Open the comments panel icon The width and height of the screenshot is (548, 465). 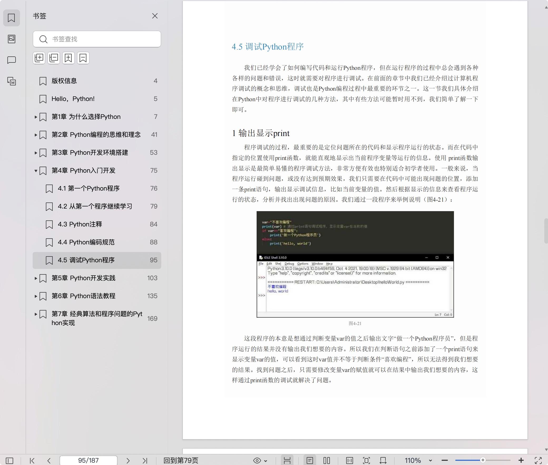point(11,60)
